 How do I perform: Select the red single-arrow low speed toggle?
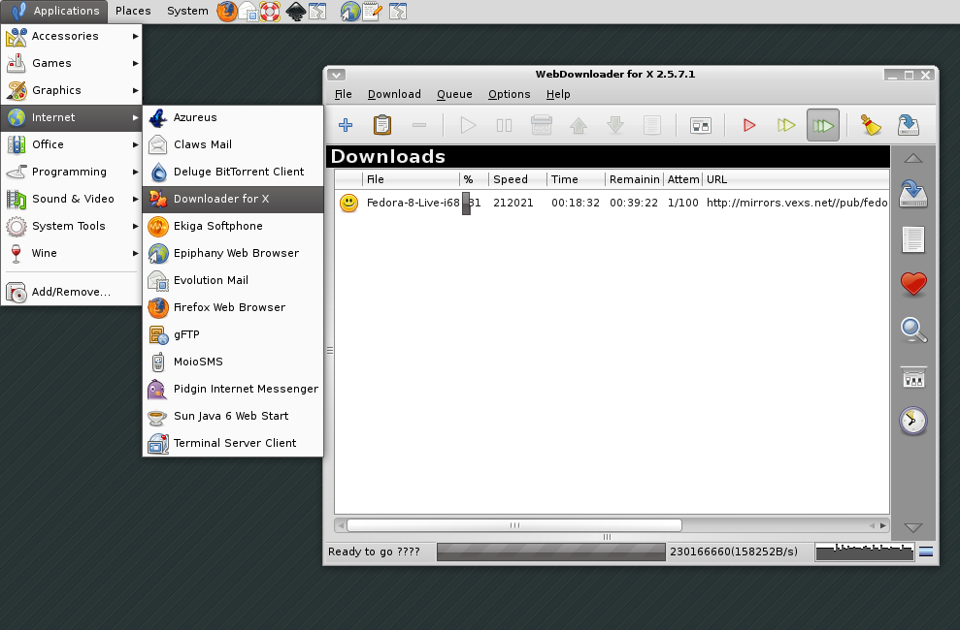pos(749,125)
